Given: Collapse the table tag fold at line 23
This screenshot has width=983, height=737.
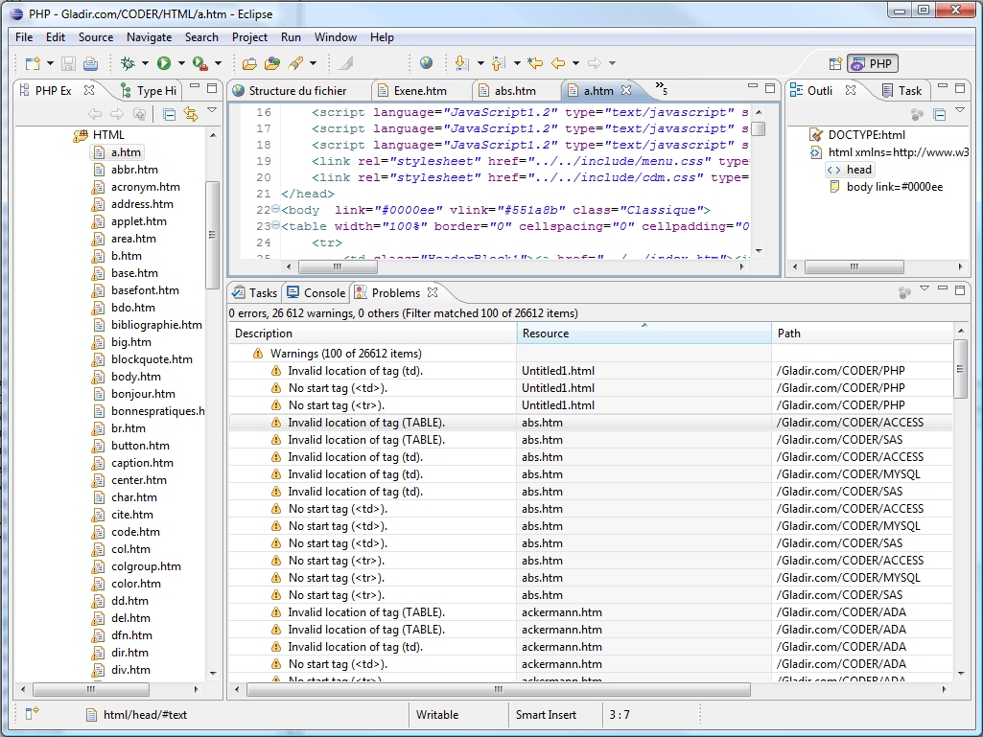Looking at the screenshot, I should pos(275,226).
